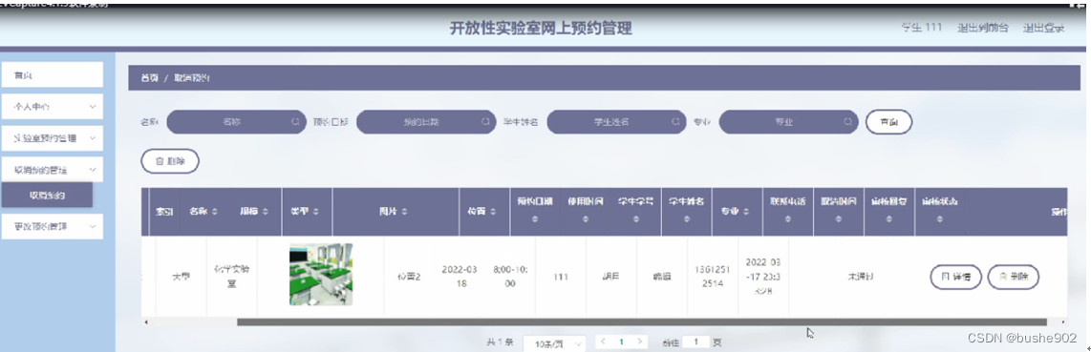Sort table by the 使用时间 column arrows
1091x352 pixels.
[x=586, y=219]
